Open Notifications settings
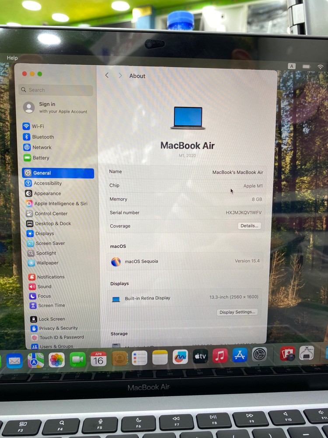328x438 pixels. click(47, 277)
